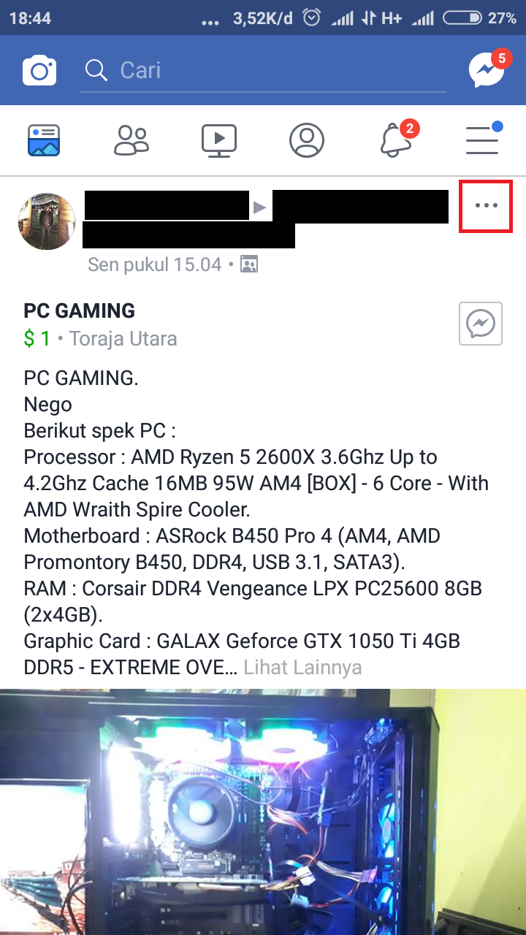The height and width of the screenshot is (935, 526).
Task: Tap the group audience icon beside timestamp
Action: [x=249, y=264]
